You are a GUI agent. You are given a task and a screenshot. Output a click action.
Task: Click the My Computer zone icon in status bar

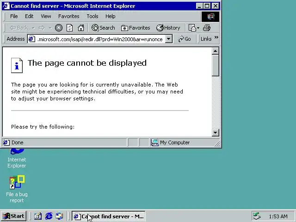(x=155, y=142)
